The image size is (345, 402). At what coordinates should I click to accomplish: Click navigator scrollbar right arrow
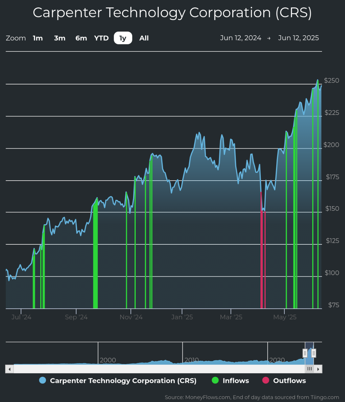pyautogui.click(x=318, y=369)
